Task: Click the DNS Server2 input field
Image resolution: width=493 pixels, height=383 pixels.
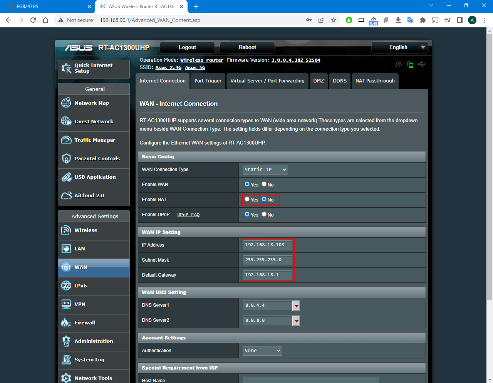Action: point(268,321)
